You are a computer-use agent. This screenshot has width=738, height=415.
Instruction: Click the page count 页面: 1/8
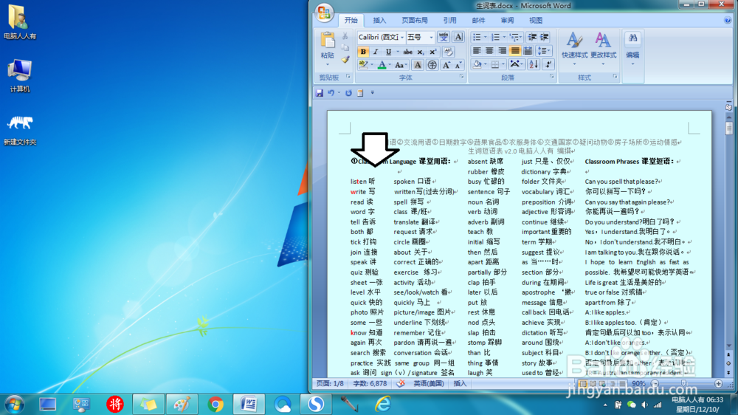(330, 384)
